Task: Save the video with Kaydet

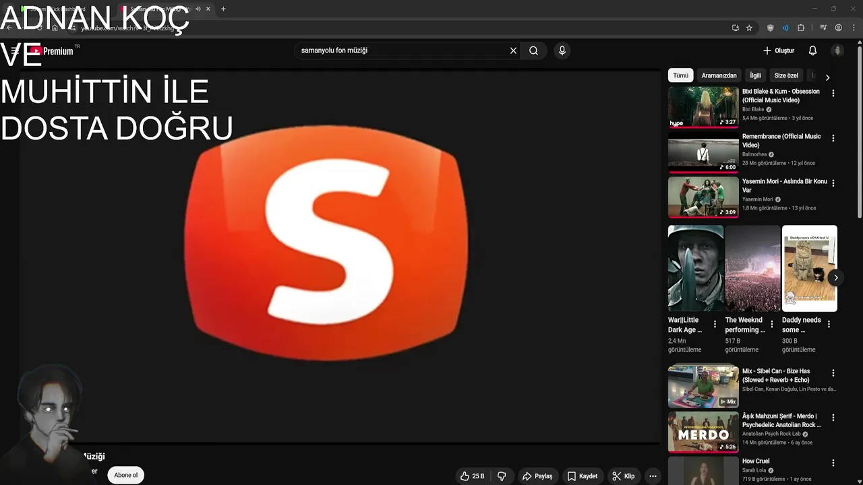Action: 583,476
